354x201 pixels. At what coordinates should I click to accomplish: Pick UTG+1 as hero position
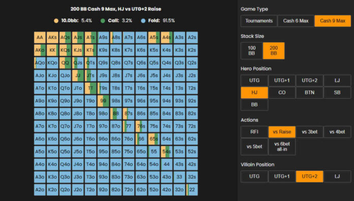coord(282,80)
